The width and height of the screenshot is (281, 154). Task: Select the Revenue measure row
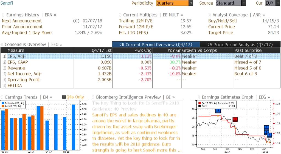pyautogui.click(x=140, y=68)
